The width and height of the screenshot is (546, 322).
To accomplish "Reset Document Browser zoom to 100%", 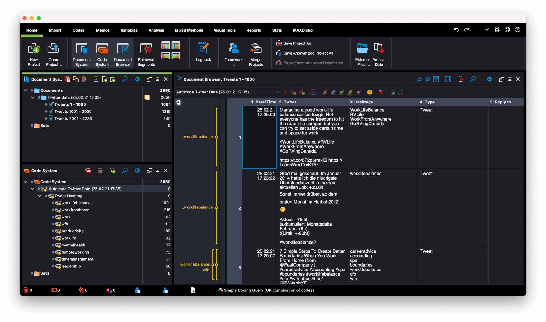I will [x=436, y=79].
